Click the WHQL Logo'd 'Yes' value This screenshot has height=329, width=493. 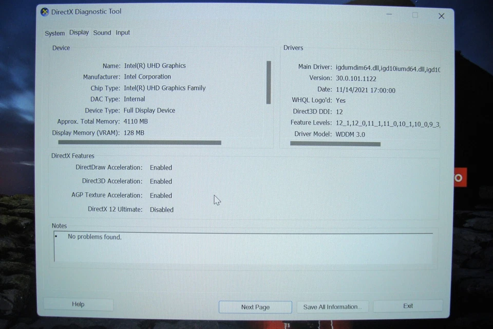click(x=340, y=100)
